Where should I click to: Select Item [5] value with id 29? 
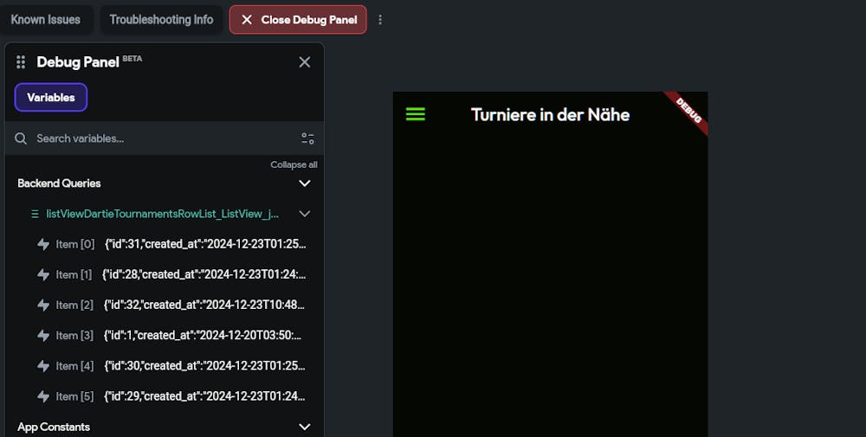pyautogui.click(x=204, y=395)
